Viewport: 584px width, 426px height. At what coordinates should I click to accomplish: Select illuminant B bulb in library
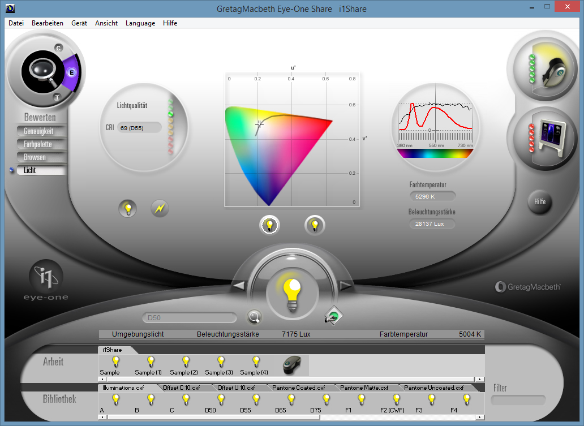151,399
